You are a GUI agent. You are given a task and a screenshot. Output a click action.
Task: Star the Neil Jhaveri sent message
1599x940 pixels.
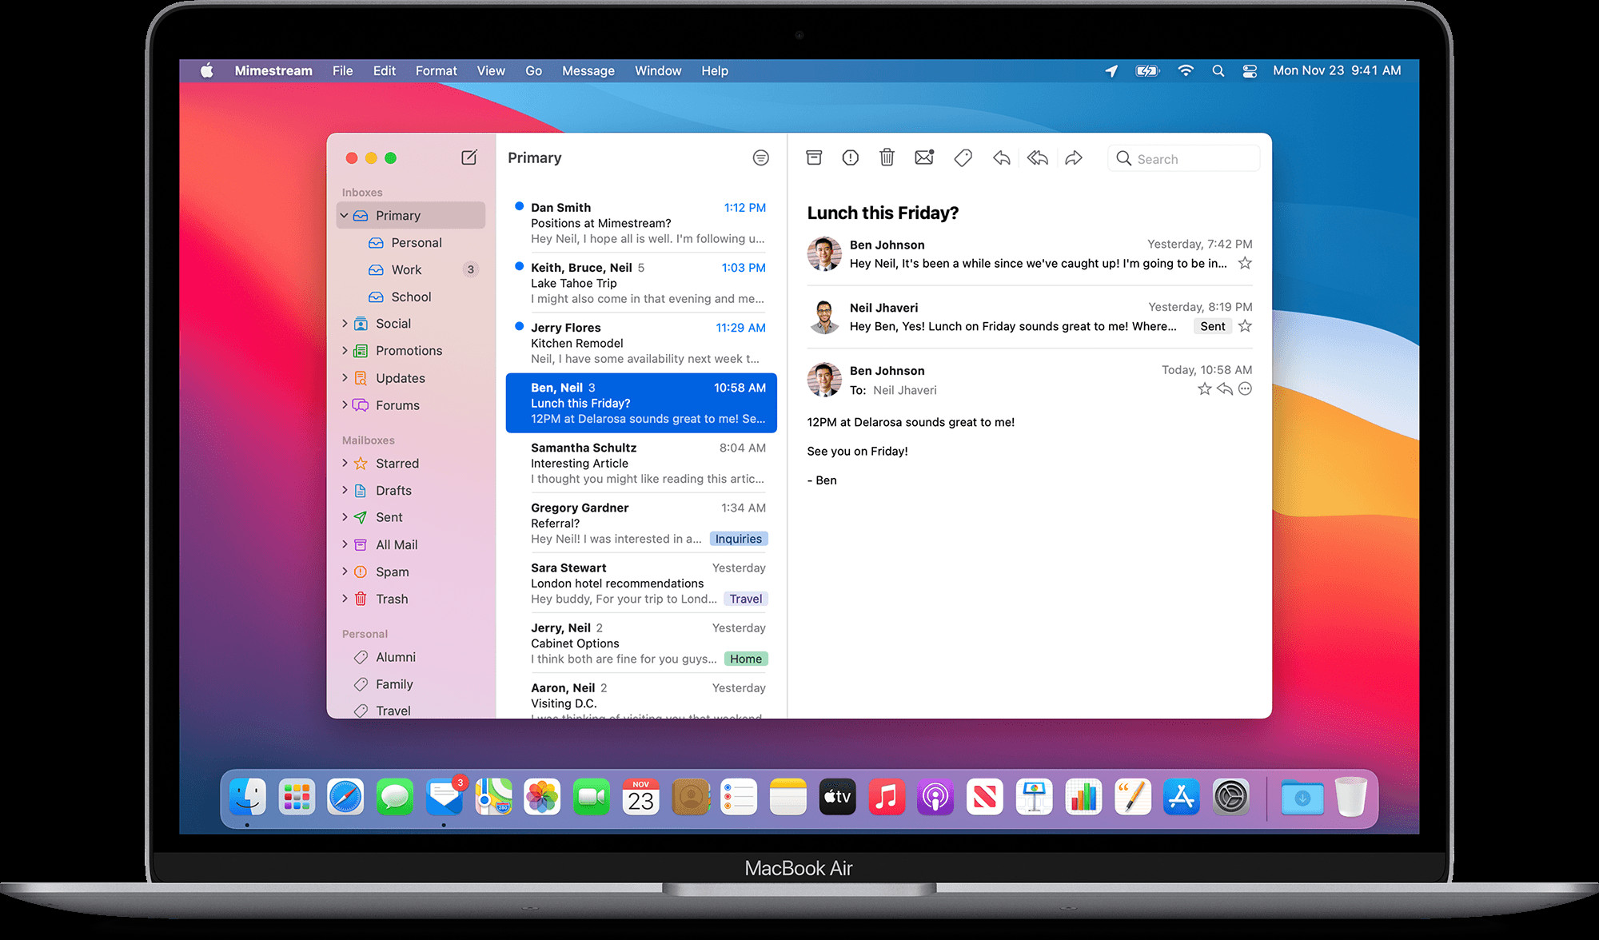coord(1245,326)
